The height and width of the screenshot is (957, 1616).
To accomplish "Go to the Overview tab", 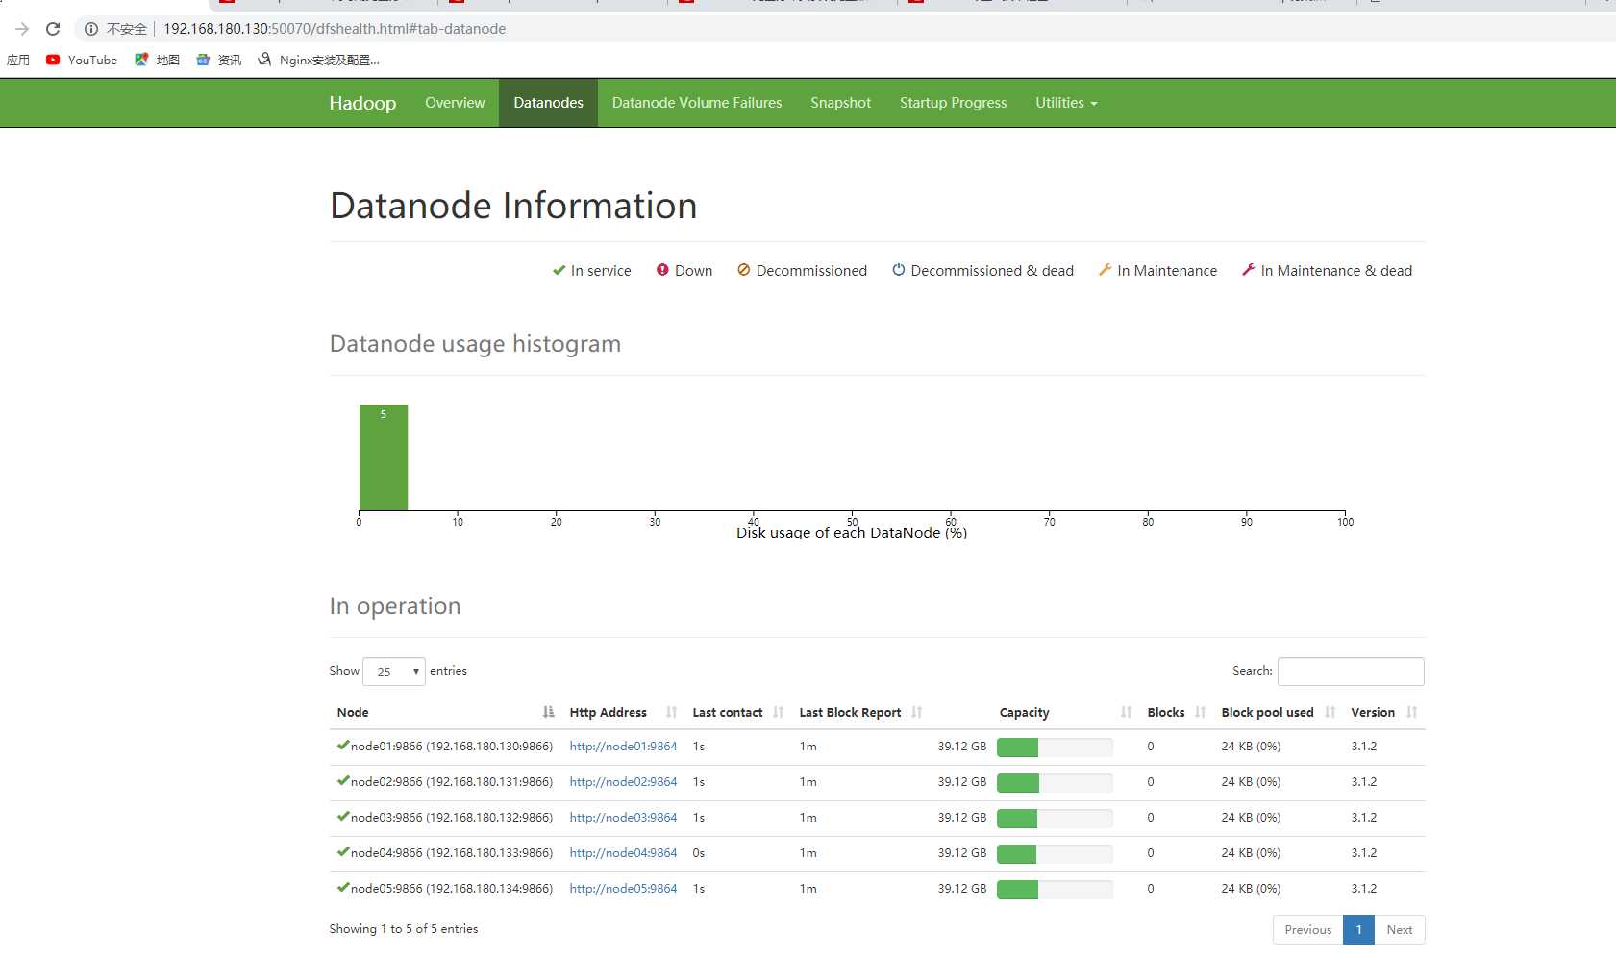I will [x=455, y=103].
